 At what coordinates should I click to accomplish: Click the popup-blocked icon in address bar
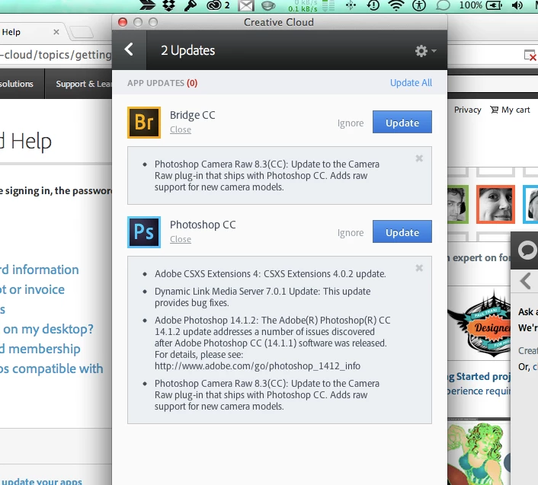click(530, 55)
